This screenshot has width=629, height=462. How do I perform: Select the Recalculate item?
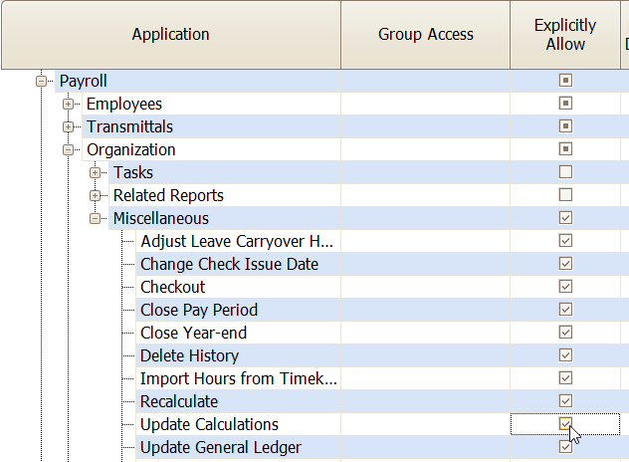pyautogui.click(x=179, y=401)
